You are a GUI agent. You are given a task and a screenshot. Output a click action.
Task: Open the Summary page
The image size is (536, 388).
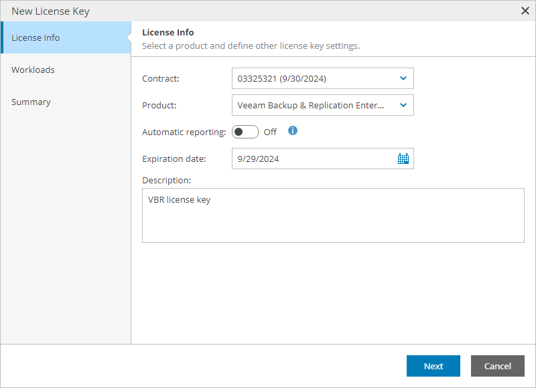click(x=30, y=102)
